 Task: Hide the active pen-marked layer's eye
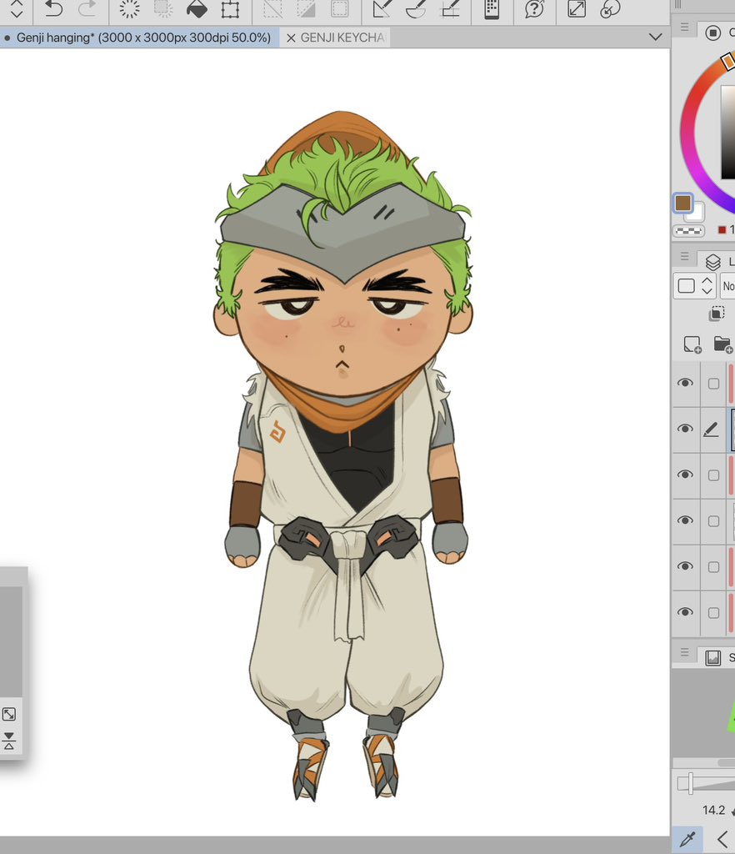click(x=686, y=430)
